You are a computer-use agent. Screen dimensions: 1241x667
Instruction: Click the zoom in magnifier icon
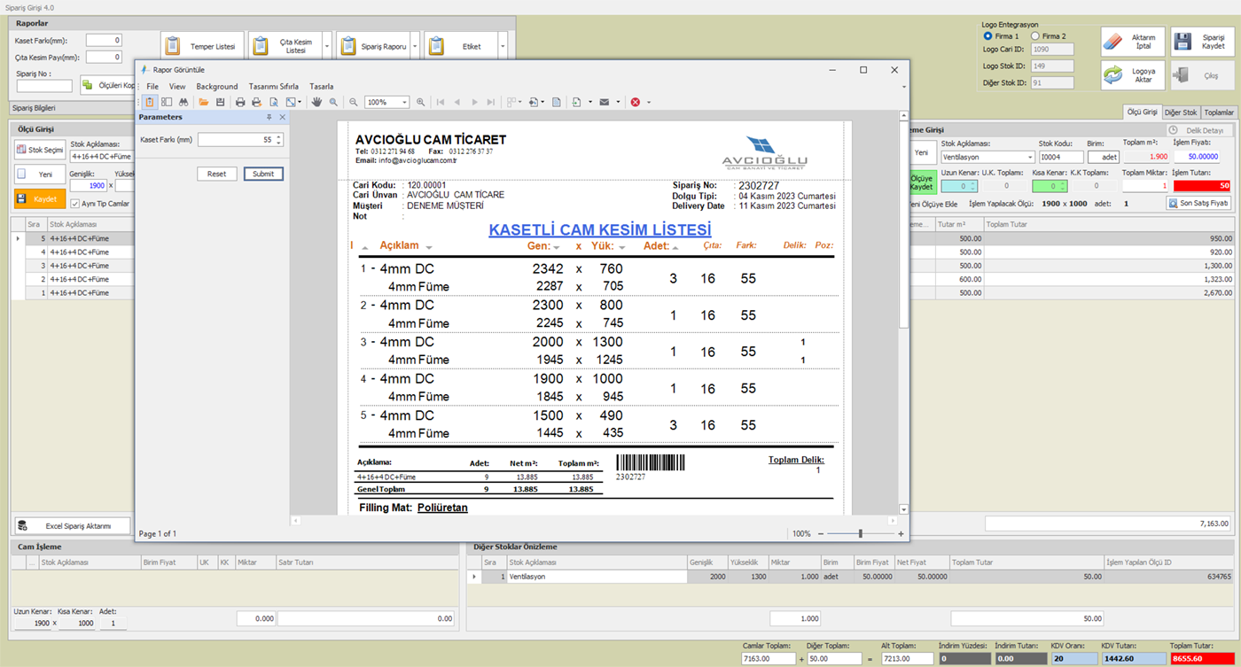coord(420,102)
